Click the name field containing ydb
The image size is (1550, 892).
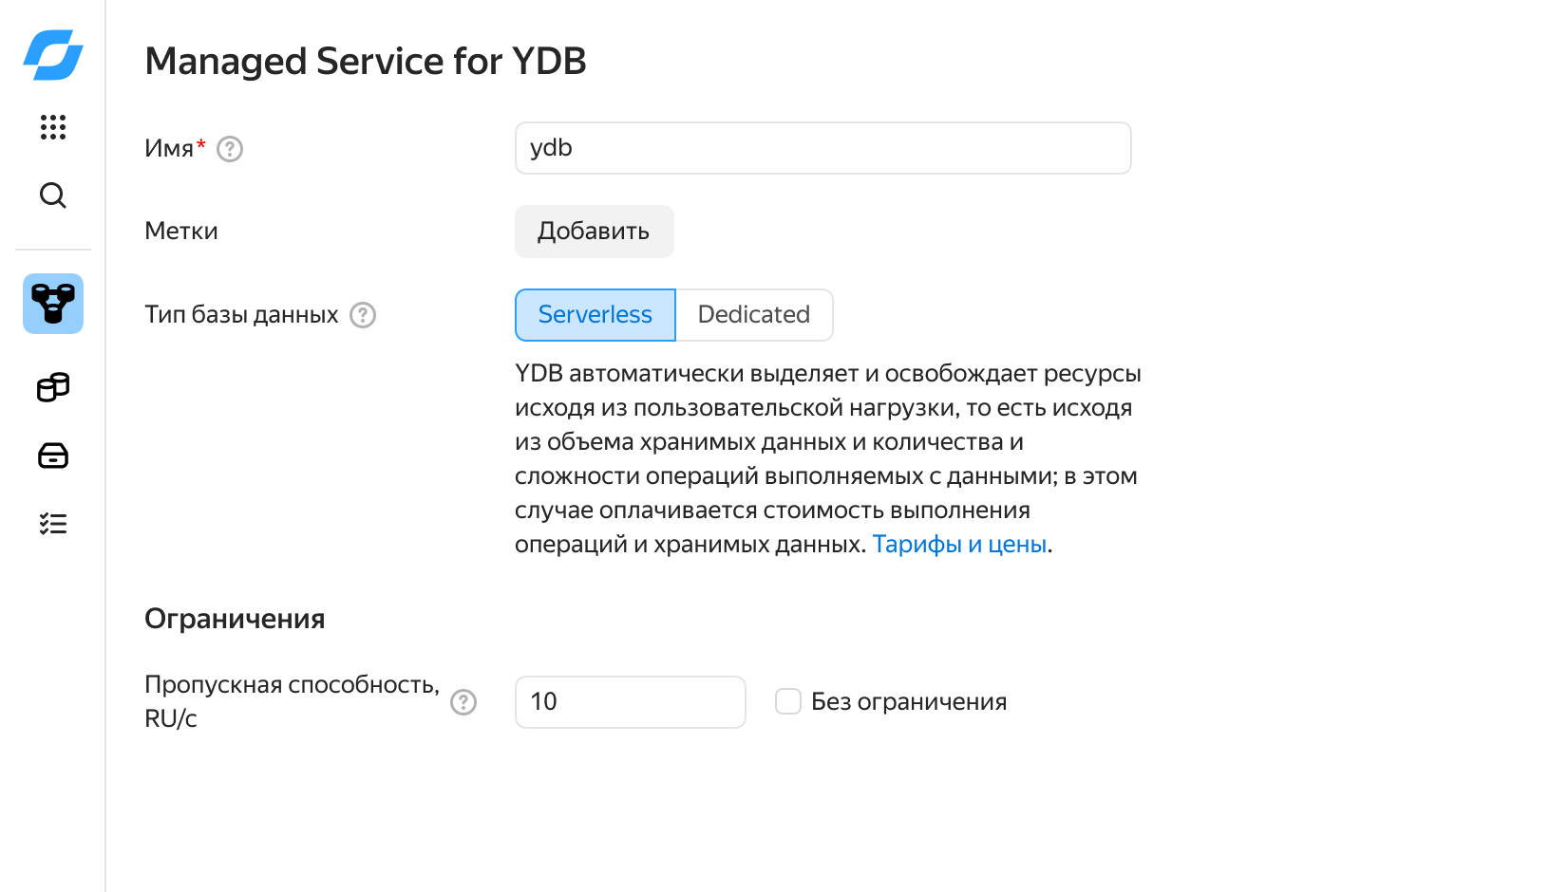822,148
